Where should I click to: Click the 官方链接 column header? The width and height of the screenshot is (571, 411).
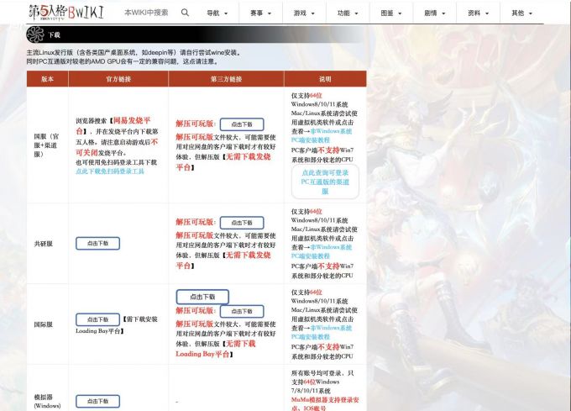(118, 79)
